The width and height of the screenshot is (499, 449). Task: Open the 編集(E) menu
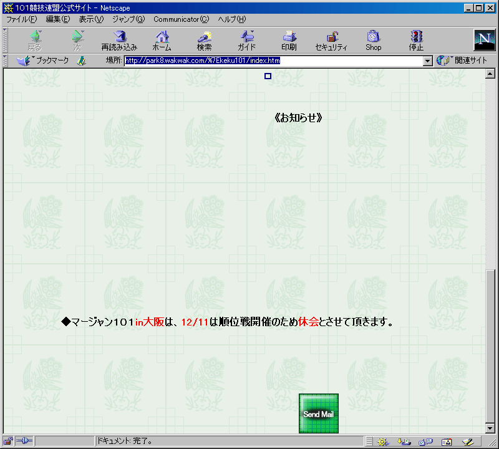click(58, 19)
